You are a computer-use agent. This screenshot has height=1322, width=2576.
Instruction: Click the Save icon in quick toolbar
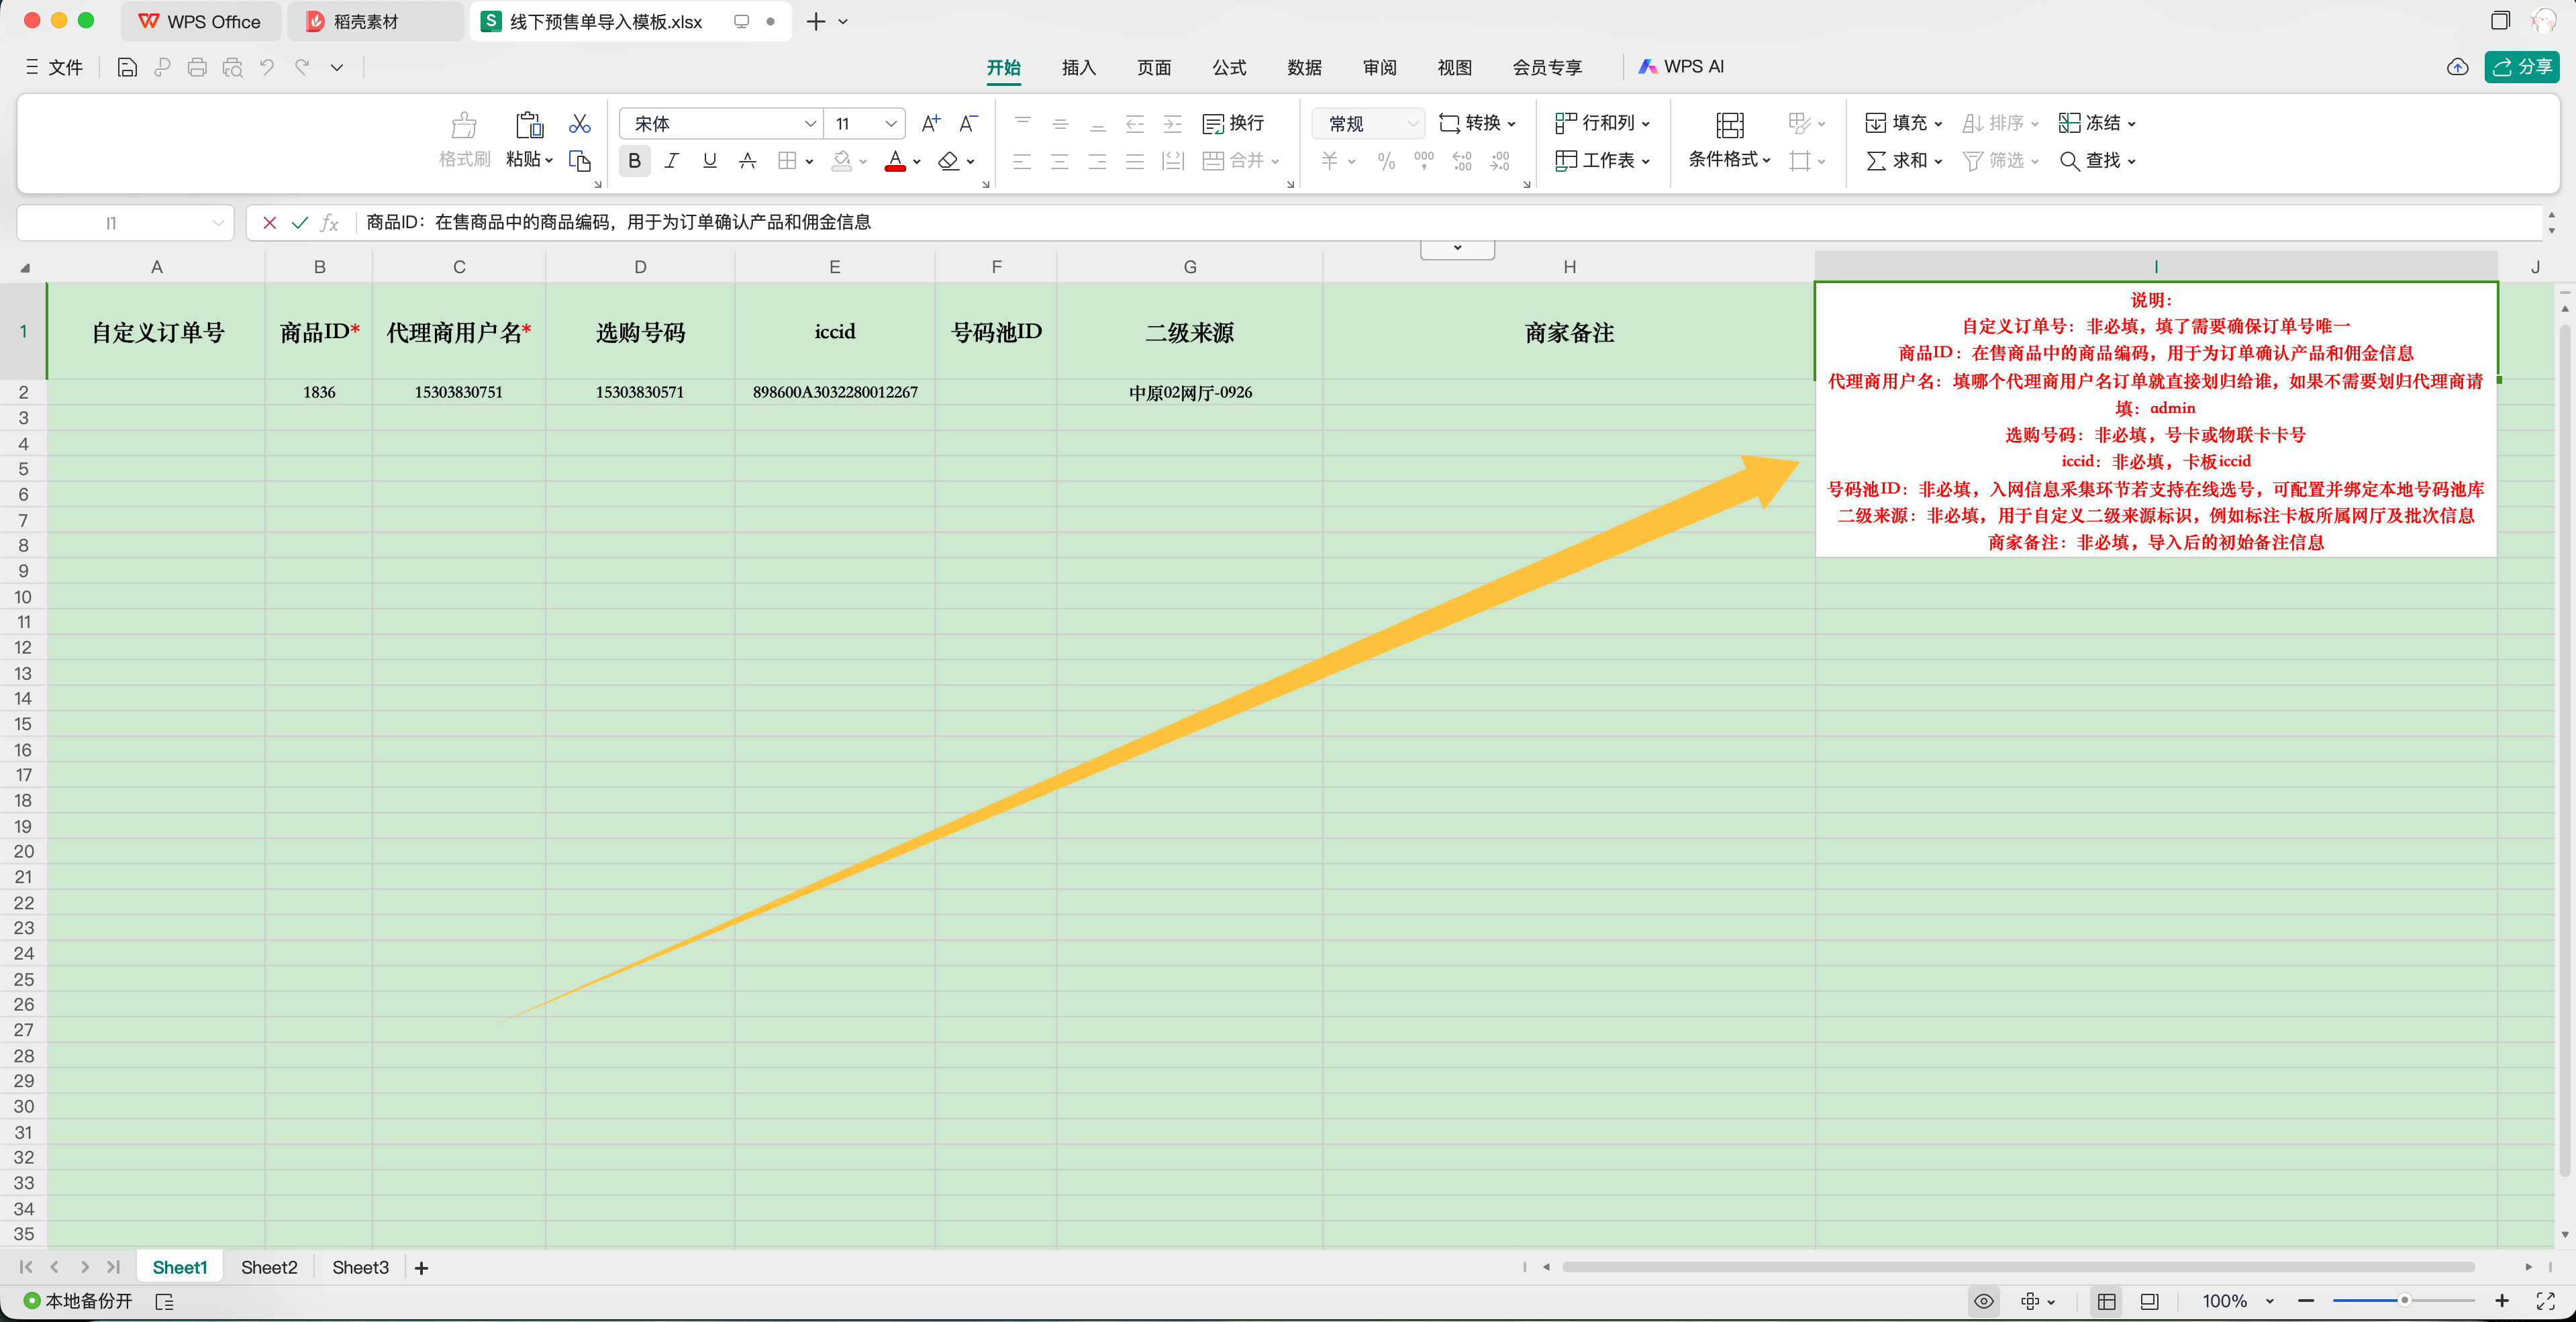(127, 67)
